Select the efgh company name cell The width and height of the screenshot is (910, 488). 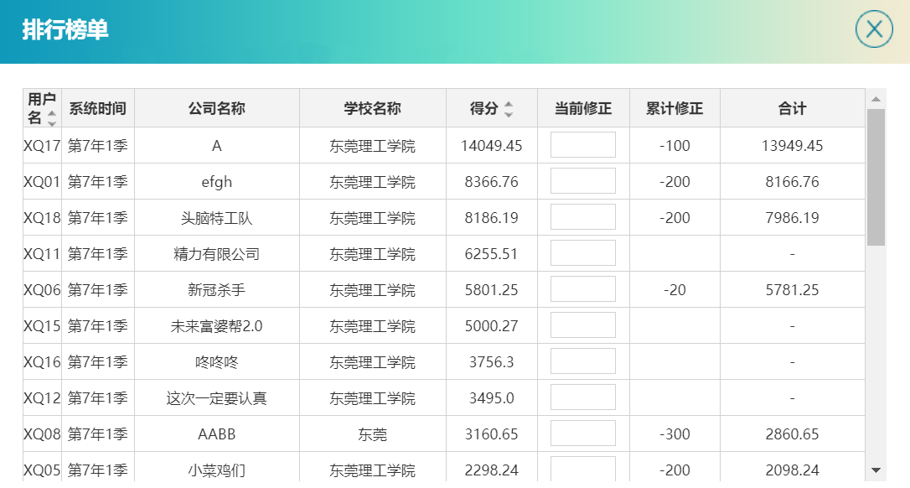coord(216,182)
